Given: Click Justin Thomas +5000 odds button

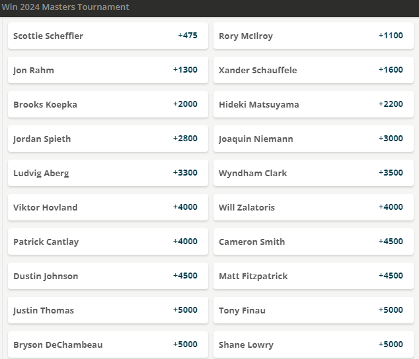Looking at the screenshot, I should (x=108, y=310).
